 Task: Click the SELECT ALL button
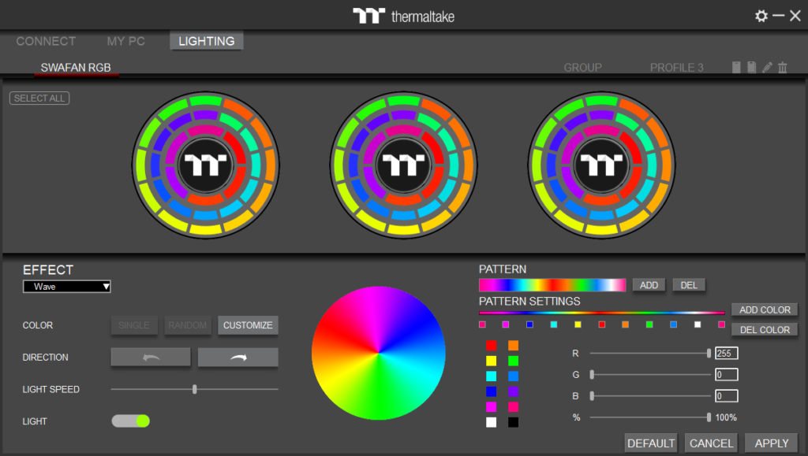(39, 98)
